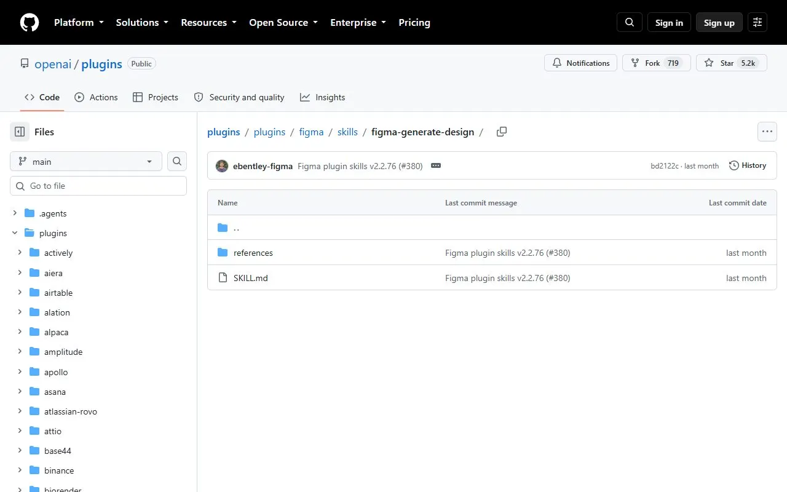
Task: Copy the path with copy icon
Action: 502,132
